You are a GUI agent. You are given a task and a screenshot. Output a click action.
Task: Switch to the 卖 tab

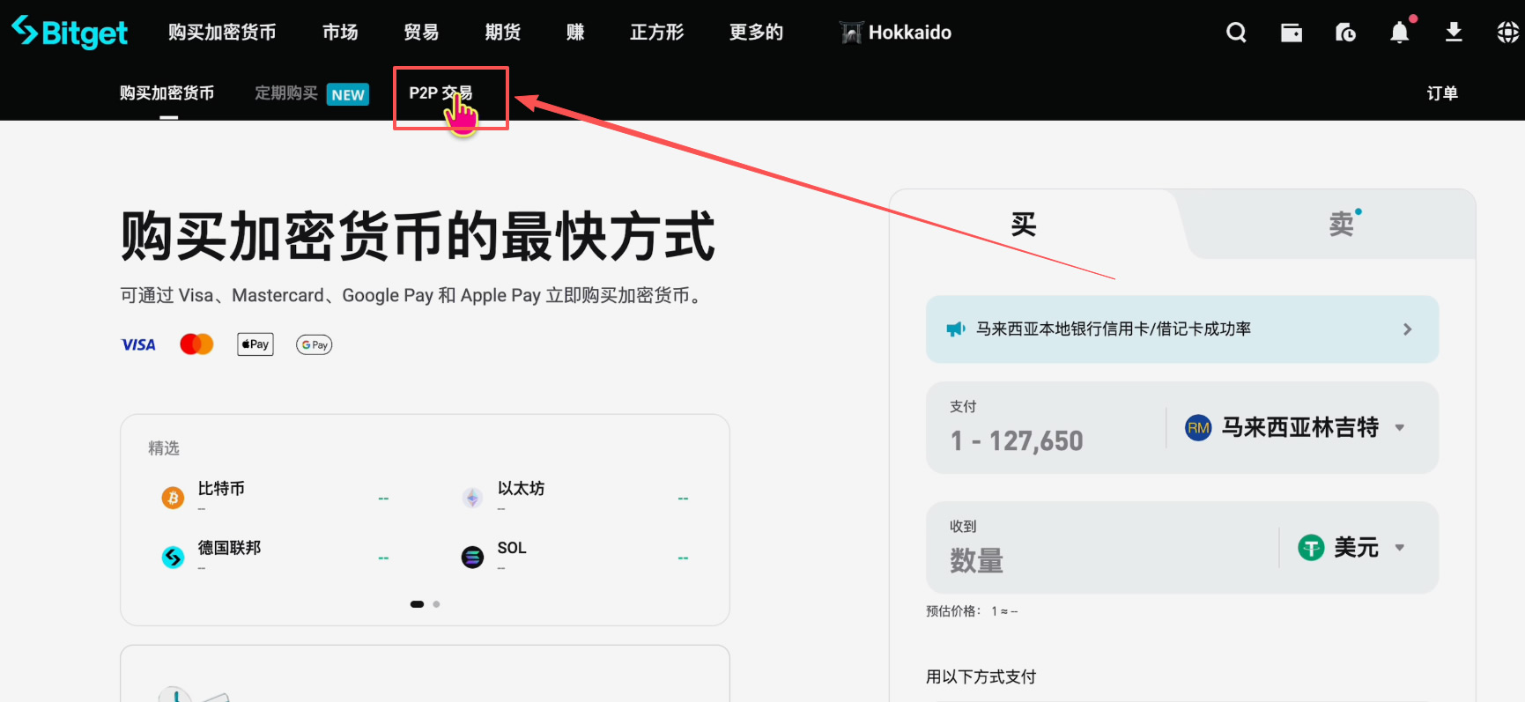[x=1342, y=225]
